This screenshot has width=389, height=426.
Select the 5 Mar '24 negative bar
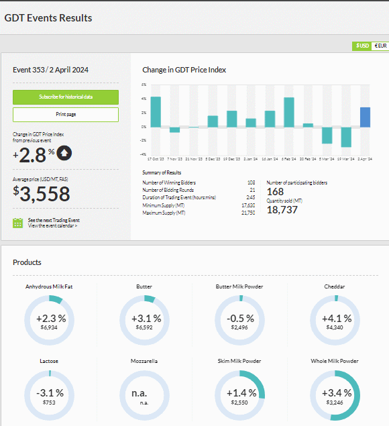[327, 136]
